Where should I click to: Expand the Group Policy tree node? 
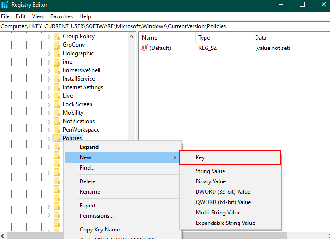[x=49, y=36]
